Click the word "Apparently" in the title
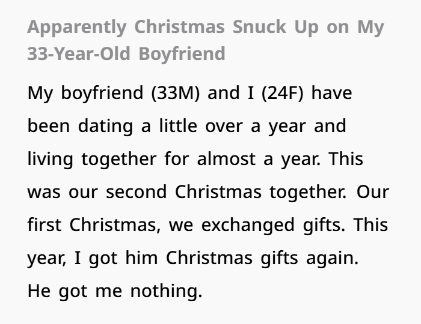Image resolution: width=421 pixels, height=324 pixels. point(78,28)
